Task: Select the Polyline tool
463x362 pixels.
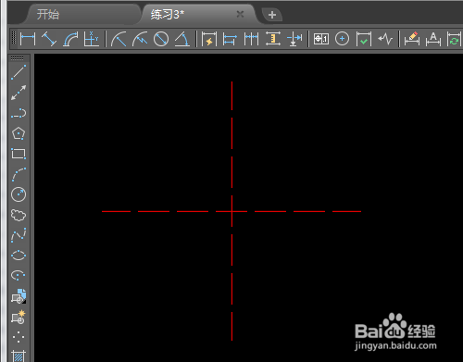Action: 19,113
